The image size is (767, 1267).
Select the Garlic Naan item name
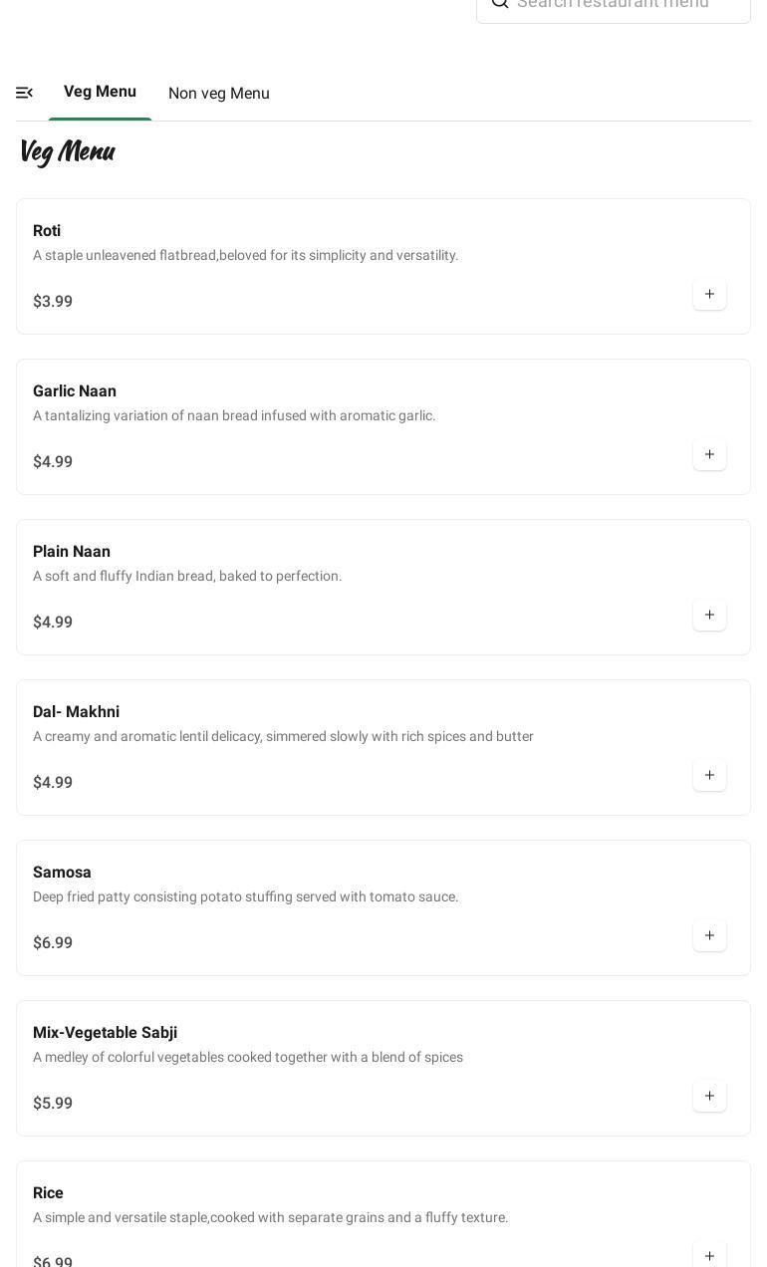(x=75, y=391)
